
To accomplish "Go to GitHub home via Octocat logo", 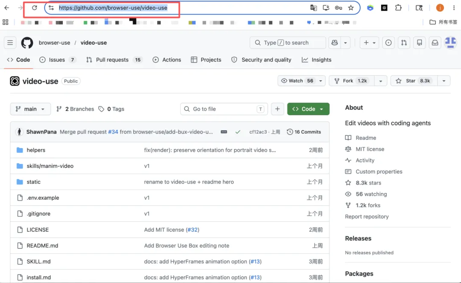I will [27, 43].
